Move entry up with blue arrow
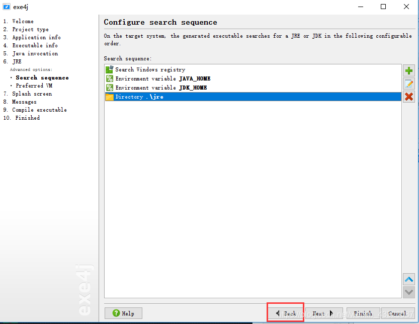The image size is (419, 324). 408,279
